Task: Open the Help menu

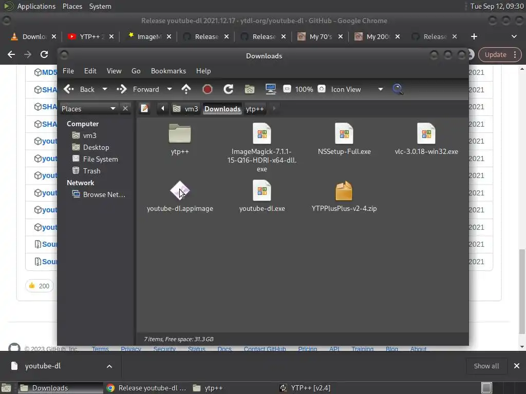Action: click(203, 71)
